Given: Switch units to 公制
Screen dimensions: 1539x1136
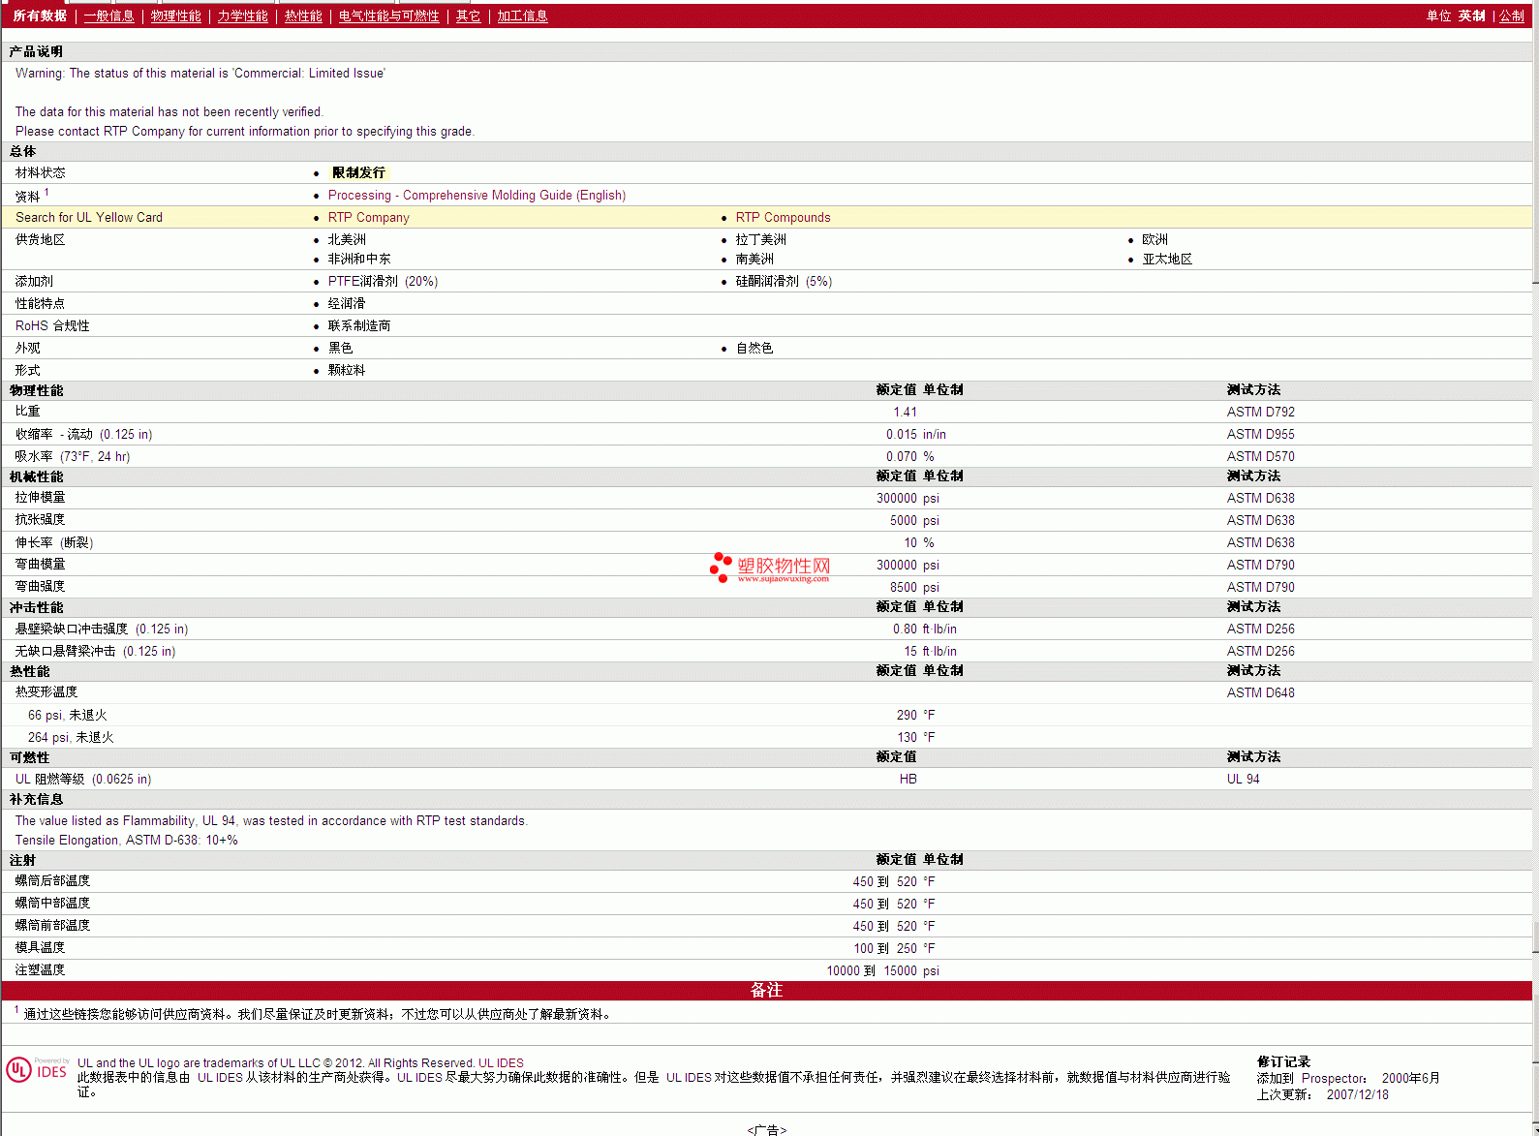Looking at the screenshot, I should click(x=1511, y=15).
